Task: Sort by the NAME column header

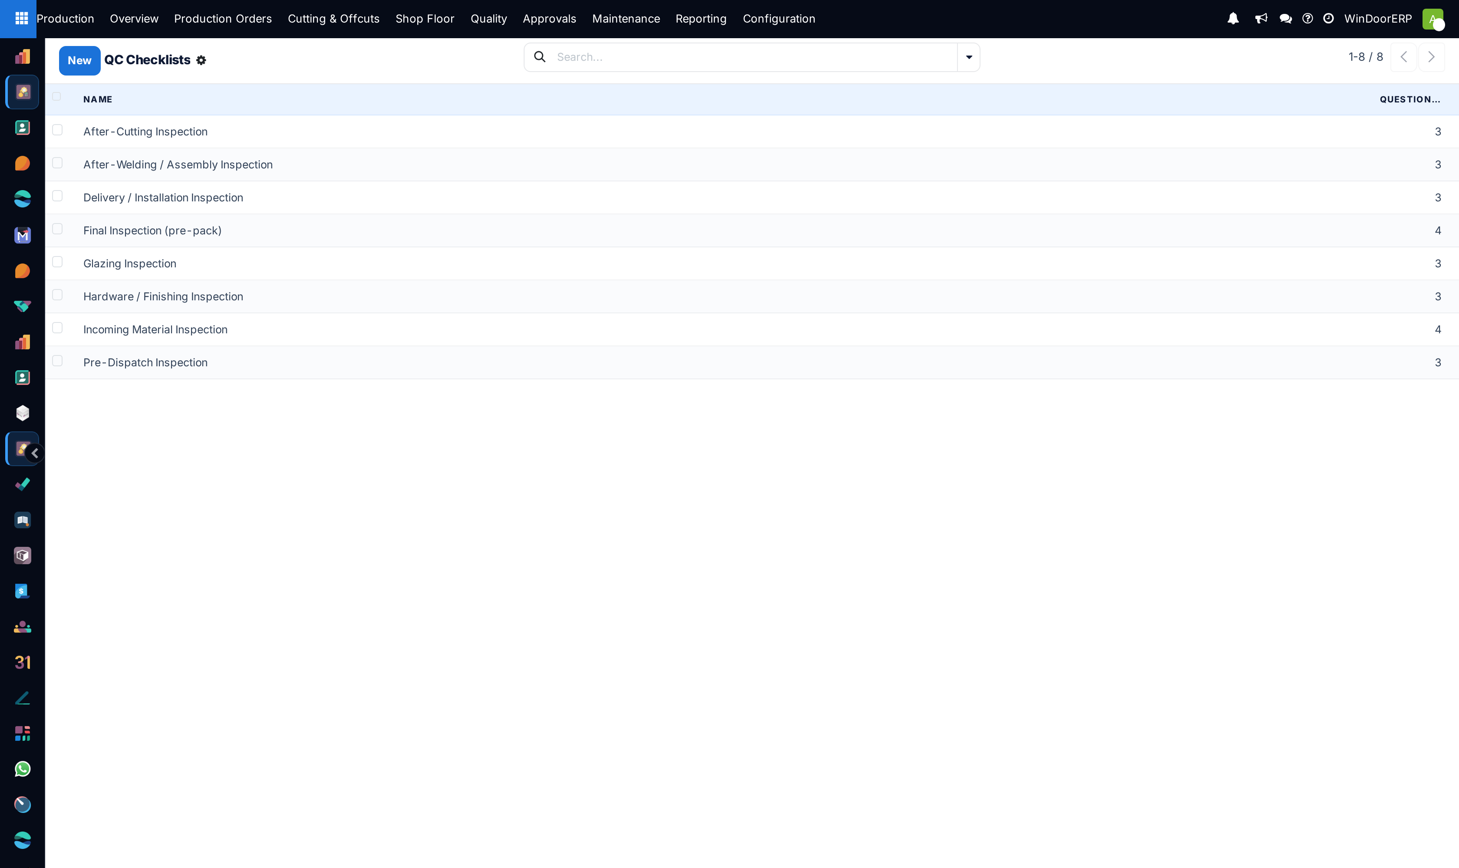Action: (98, 99)
